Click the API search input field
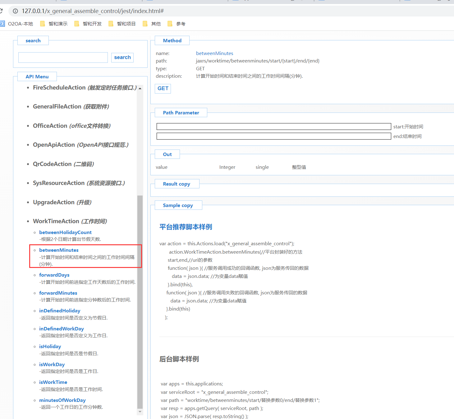 pyautogui.click(x=63, y=58)
